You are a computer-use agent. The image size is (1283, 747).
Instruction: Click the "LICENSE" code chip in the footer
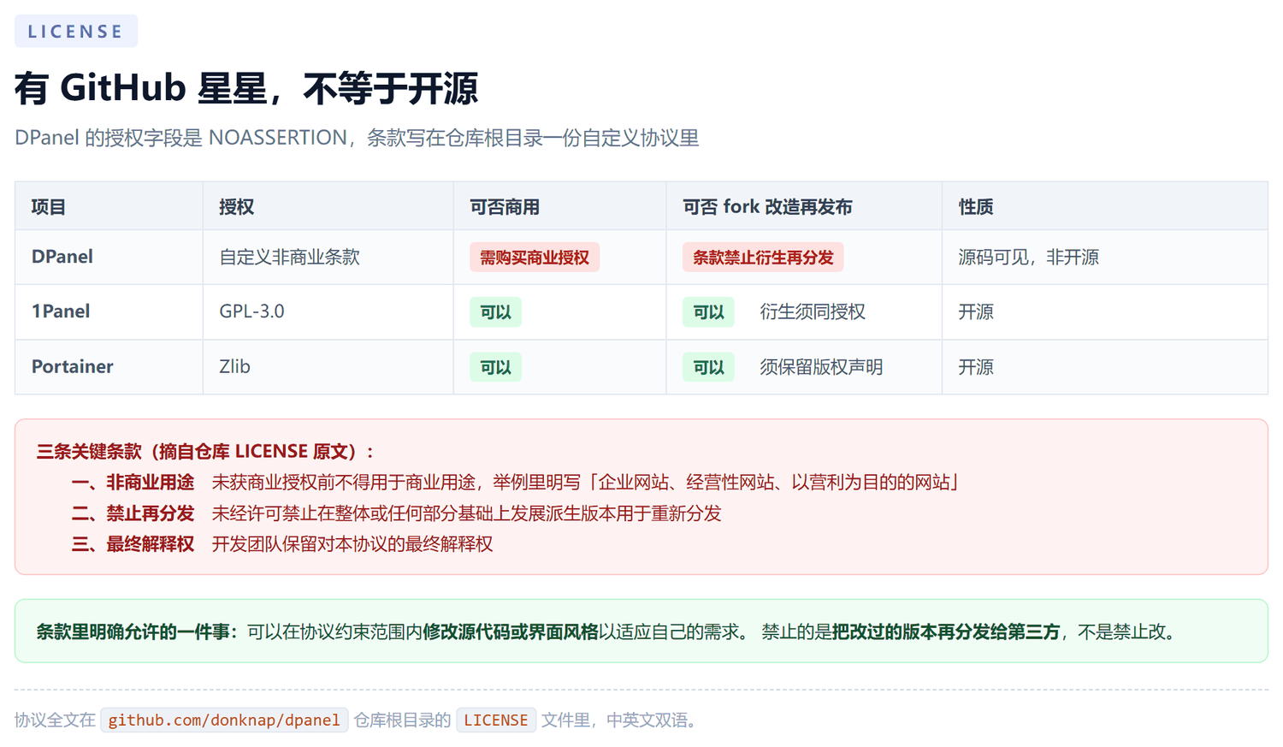pos(496,720)
